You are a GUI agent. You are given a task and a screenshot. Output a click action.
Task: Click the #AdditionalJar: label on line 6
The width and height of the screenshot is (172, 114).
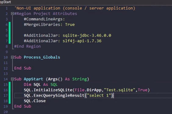tap(42, 36)
